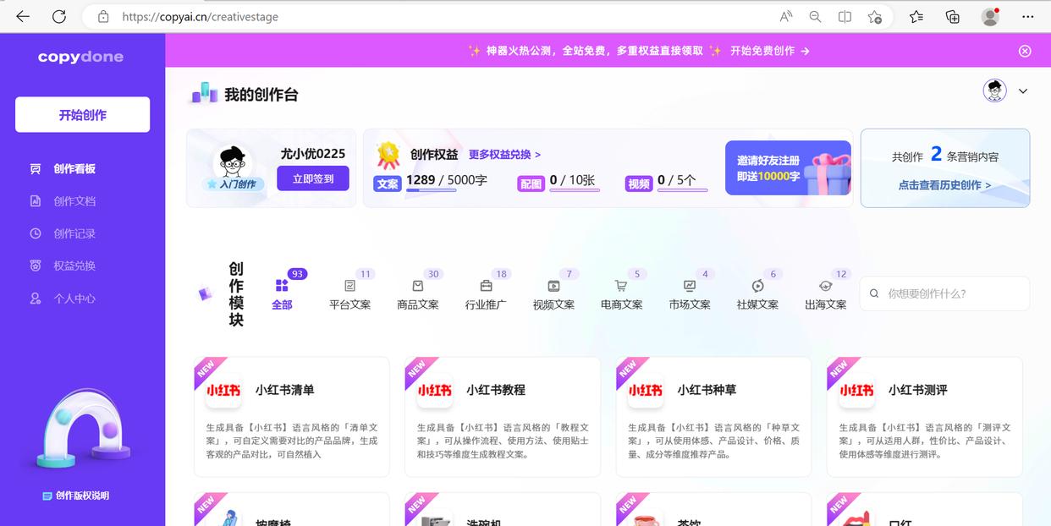Open 点击查看历史创作 link

pyautogui.click(x=945, y=184)
